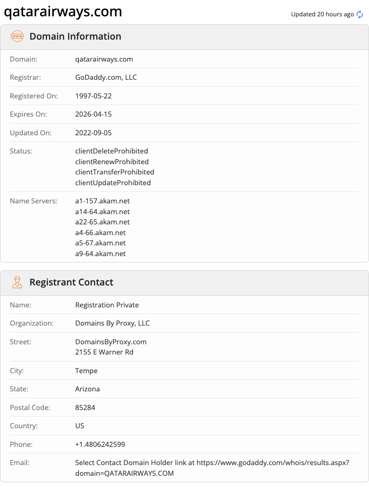Click the a1-157.akam.net name server
This screenshot has width=369, height=487.
[102, 201]
